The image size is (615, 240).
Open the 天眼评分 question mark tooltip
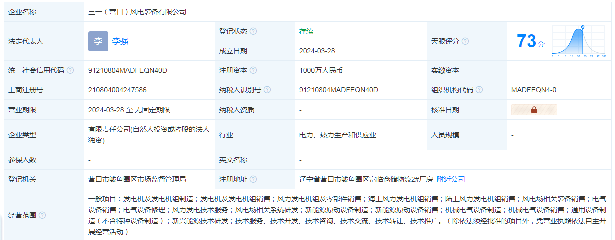tap(465, 41)
